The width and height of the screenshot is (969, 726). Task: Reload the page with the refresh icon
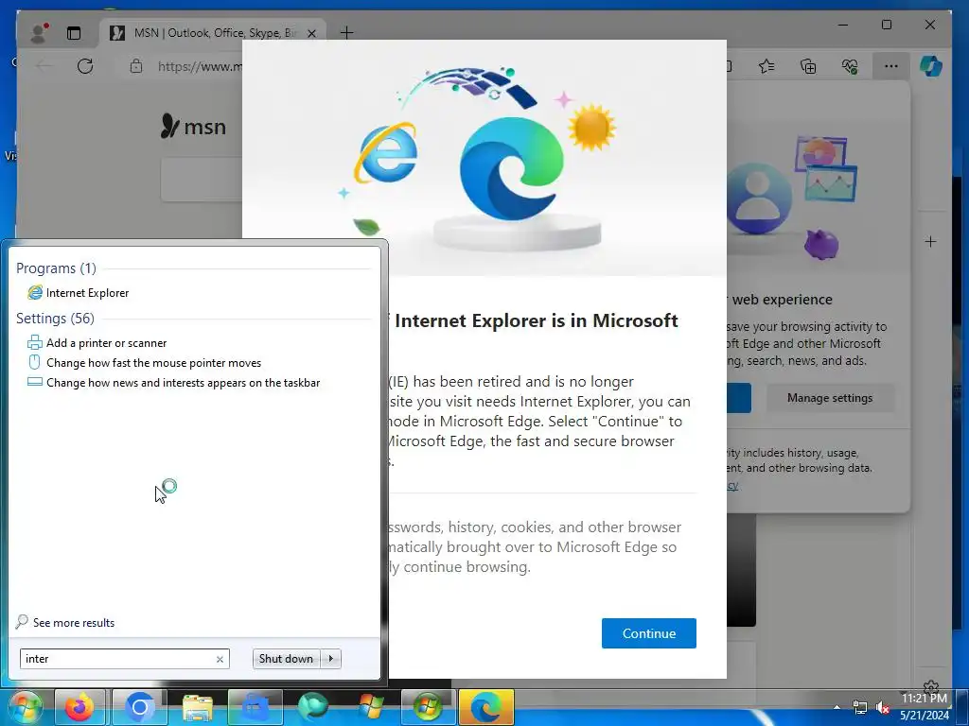(x=85, y=66)
